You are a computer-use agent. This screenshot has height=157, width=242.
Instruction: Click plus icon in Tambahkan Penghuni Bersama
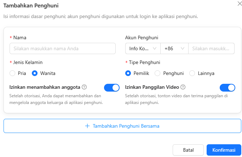pyautogui.click(x=87, y=126)
